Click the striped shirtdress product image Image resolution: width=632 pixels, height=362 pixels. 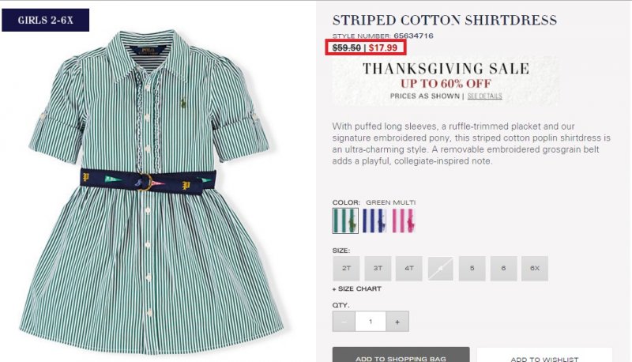pos(150,191)
